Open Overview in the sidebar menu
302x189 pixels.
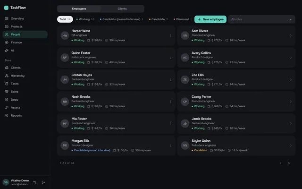(25, 18)
